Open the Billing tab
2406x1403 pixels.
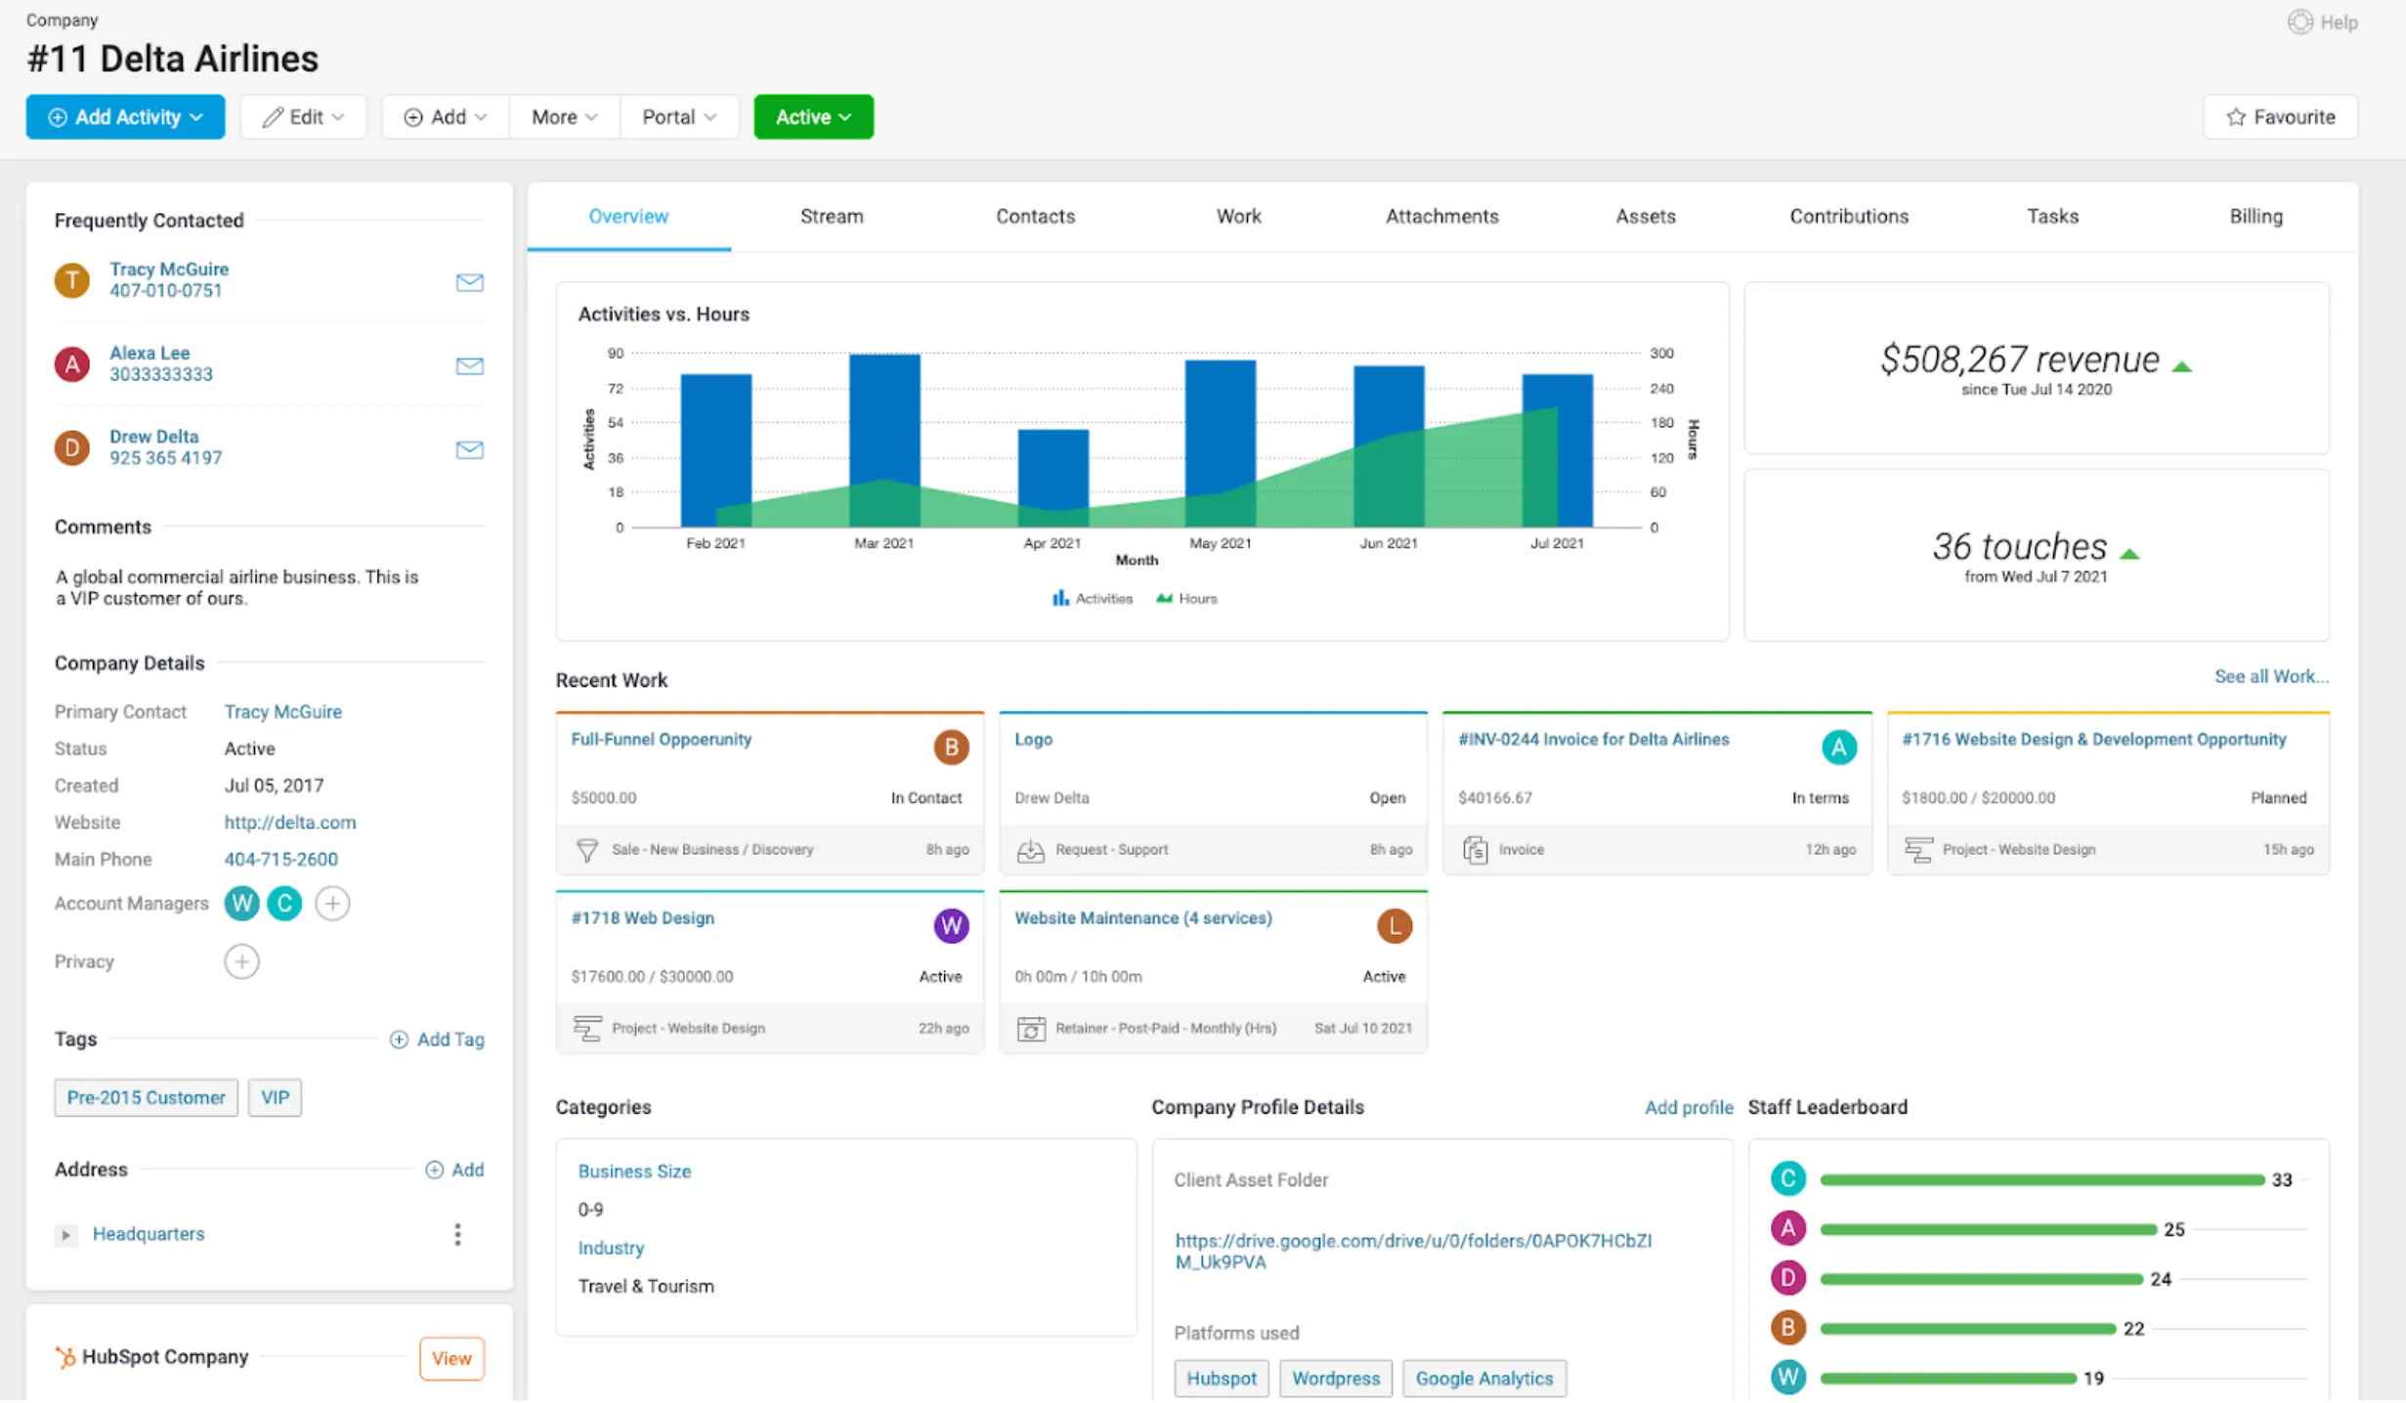2256,217
